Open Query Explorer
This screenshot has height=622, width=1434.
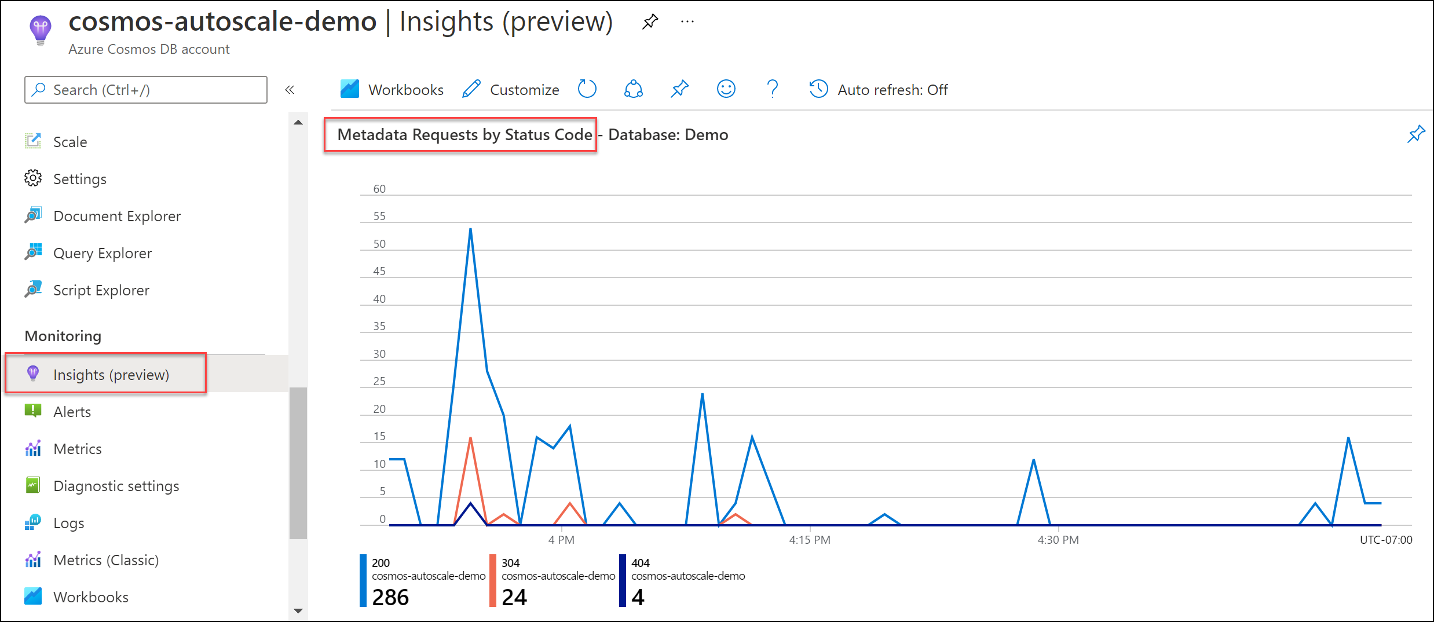click(x=102, y=253)
